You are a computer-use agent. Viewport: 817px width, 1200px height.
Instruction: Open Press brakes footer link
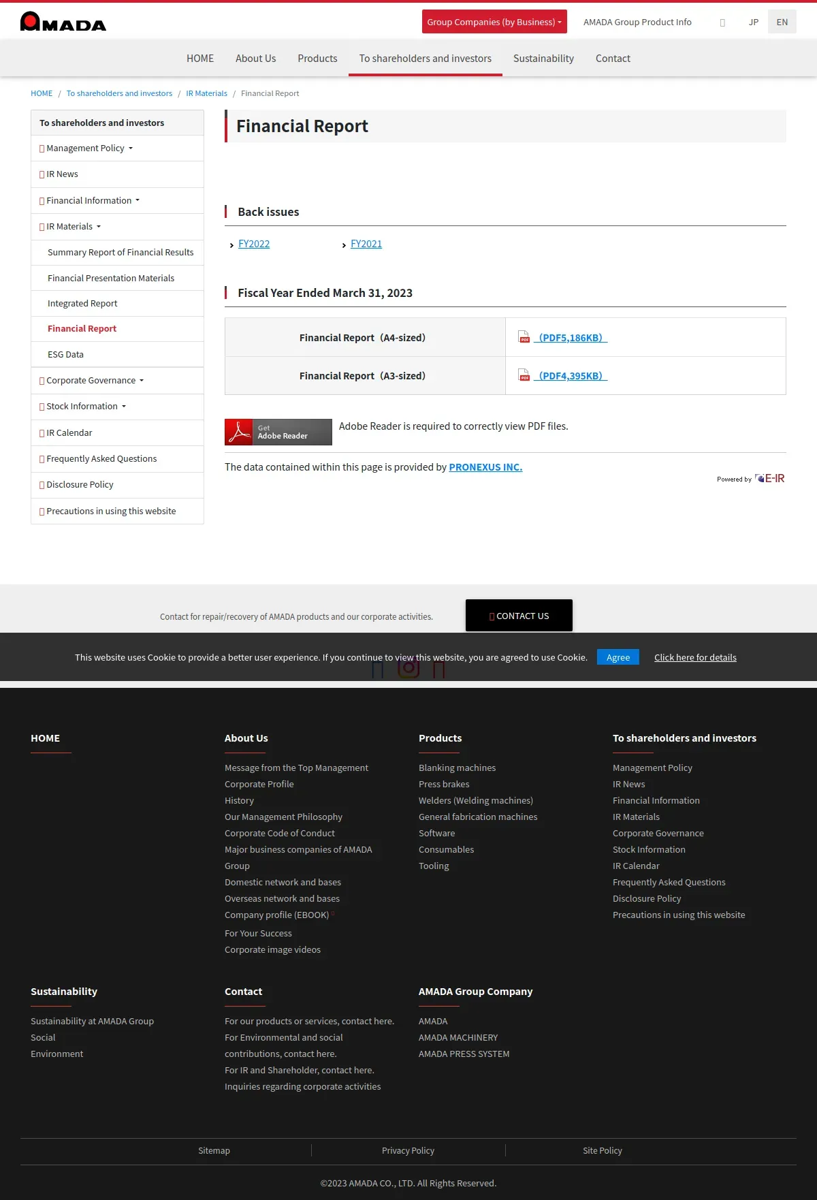[444, 784]
